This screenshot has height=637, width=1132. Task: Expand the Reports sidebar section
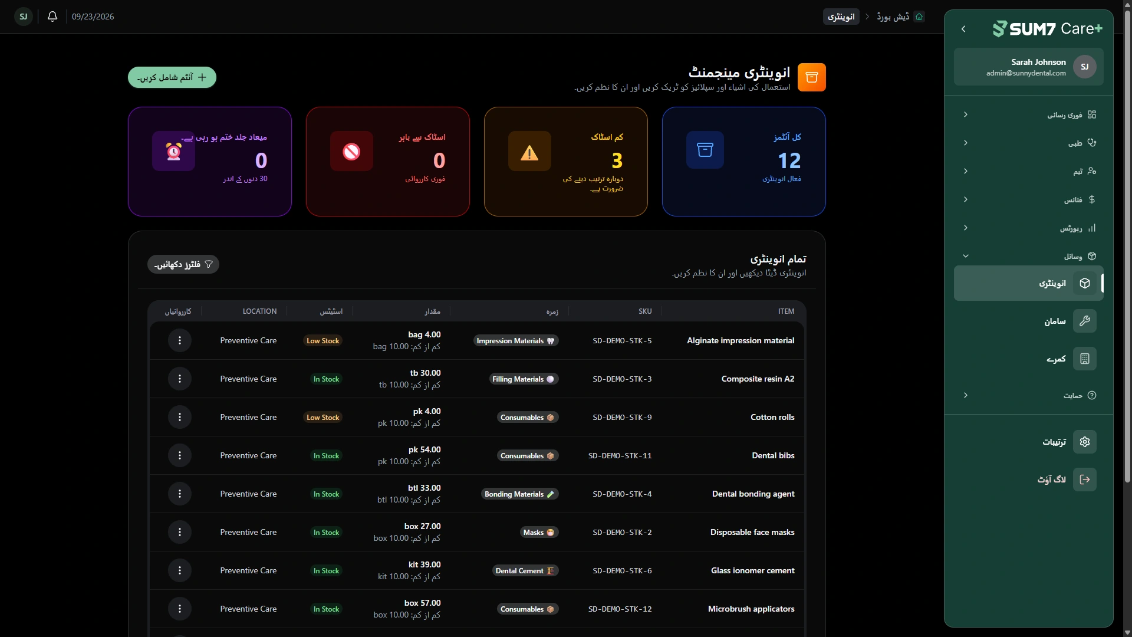pos(1029,228)
